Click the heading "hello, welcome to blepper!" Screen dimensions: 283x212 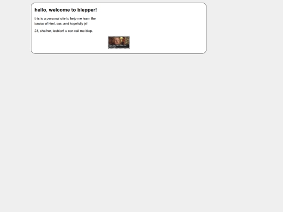pos(66,10)
